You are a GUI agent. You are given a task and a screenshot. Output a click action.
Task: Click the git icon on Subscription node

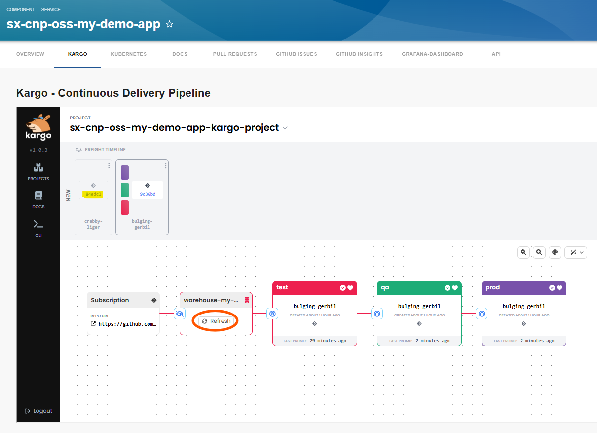tap(154, 300)
